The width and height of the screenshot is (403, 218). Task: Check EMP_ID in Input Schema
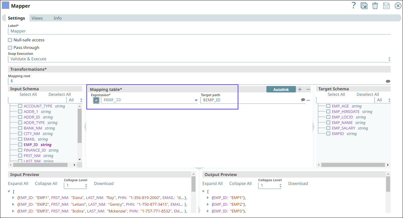20,145
